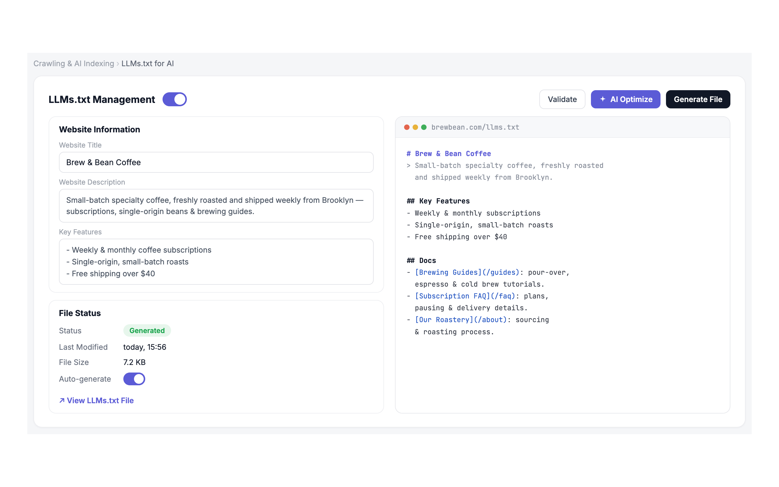
Task: Select the LLMs.txt for AI breadcrumb
Action: point(148,63)
